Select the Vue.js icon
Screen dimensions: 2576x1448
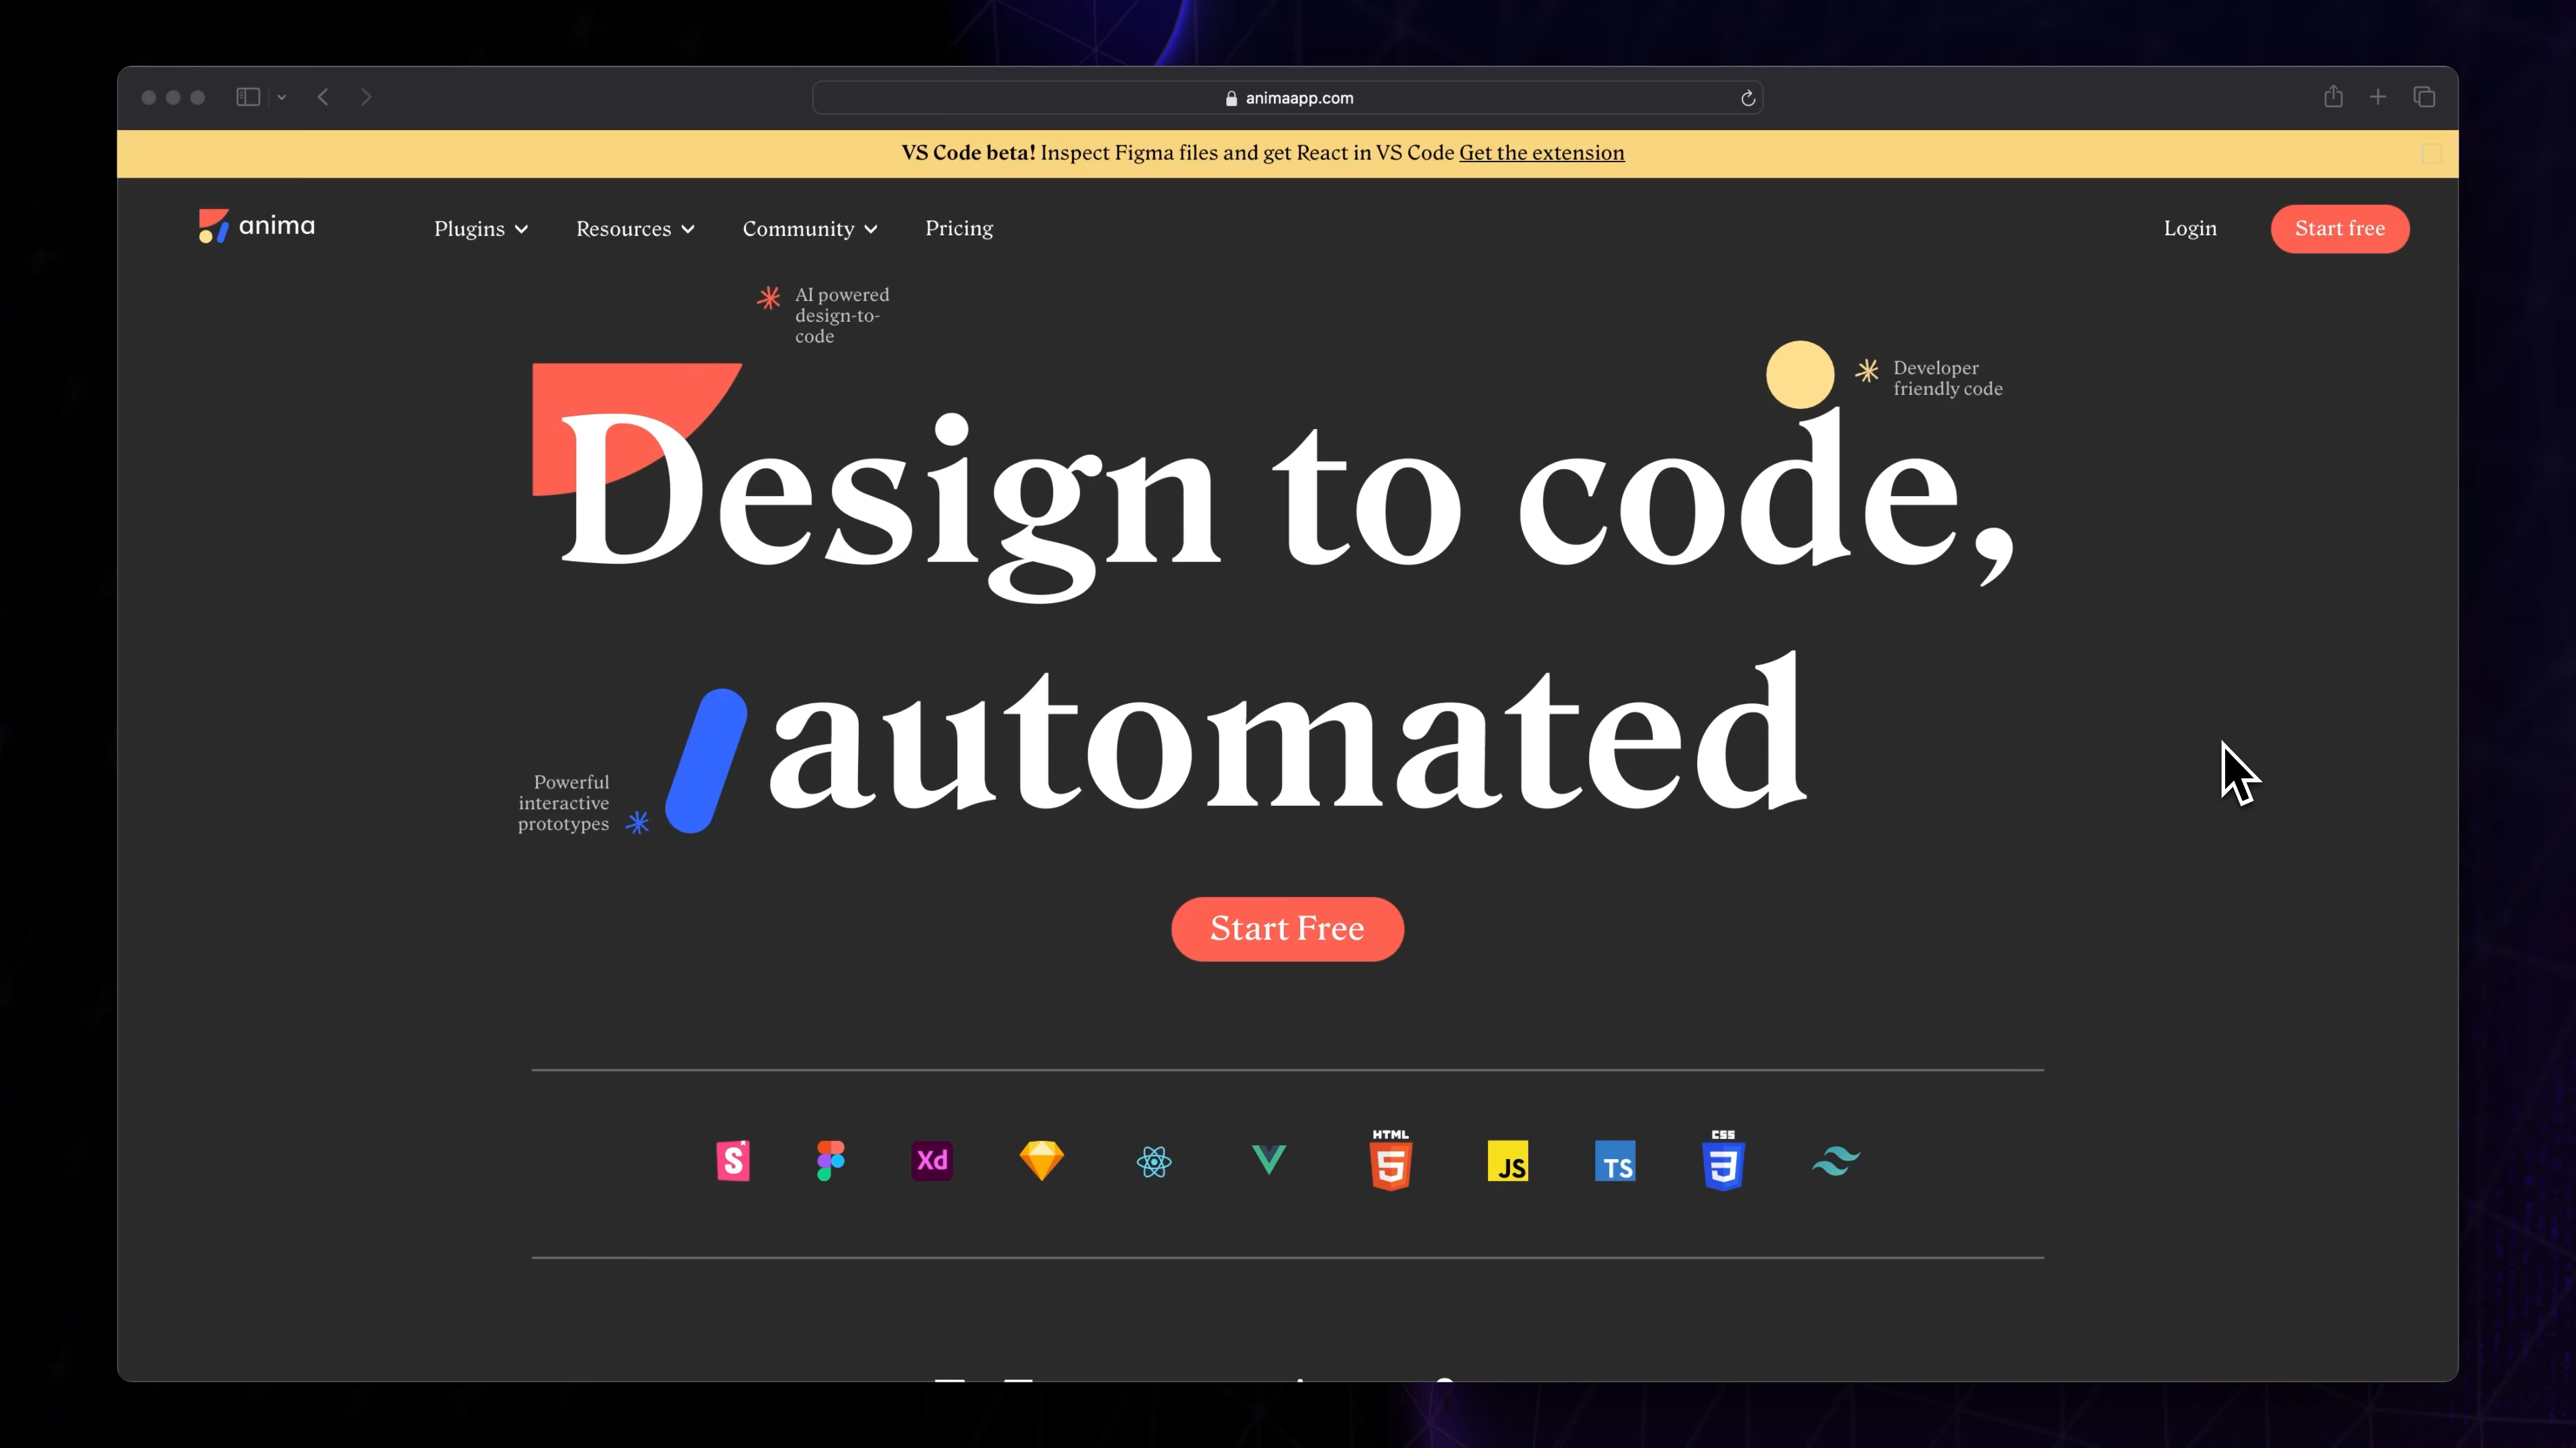coord(1268,1160)
